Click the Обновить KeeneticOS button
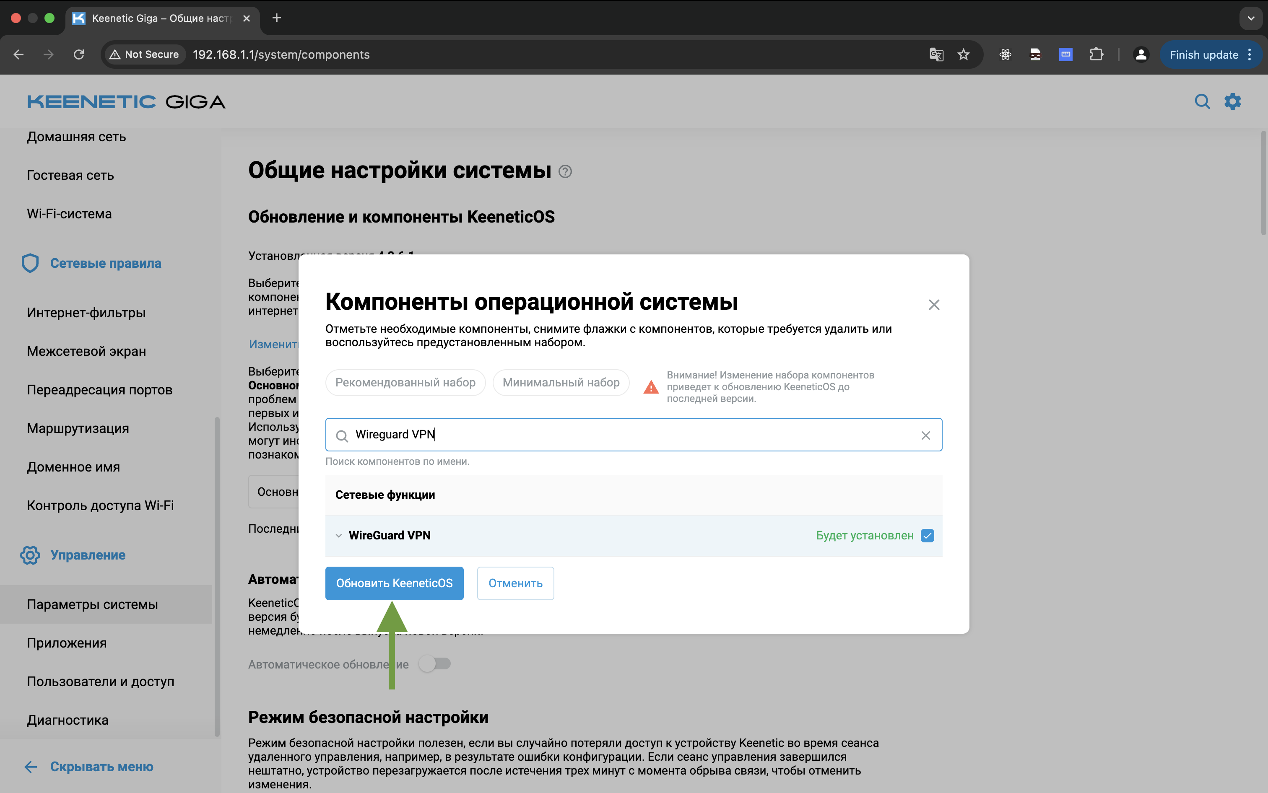1268x793 pixels. (x=394, y=583)
